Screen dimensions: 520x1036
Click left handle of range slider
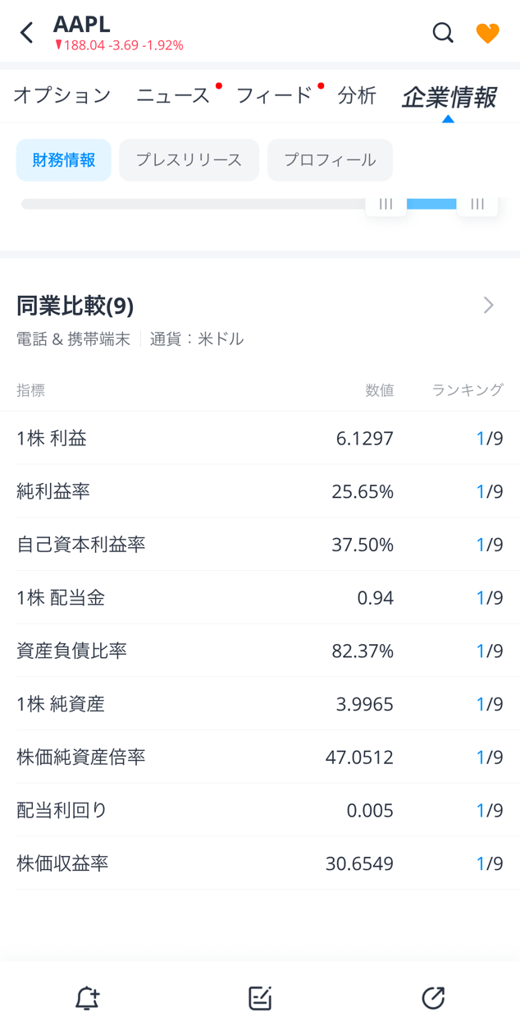click(385, 205)
